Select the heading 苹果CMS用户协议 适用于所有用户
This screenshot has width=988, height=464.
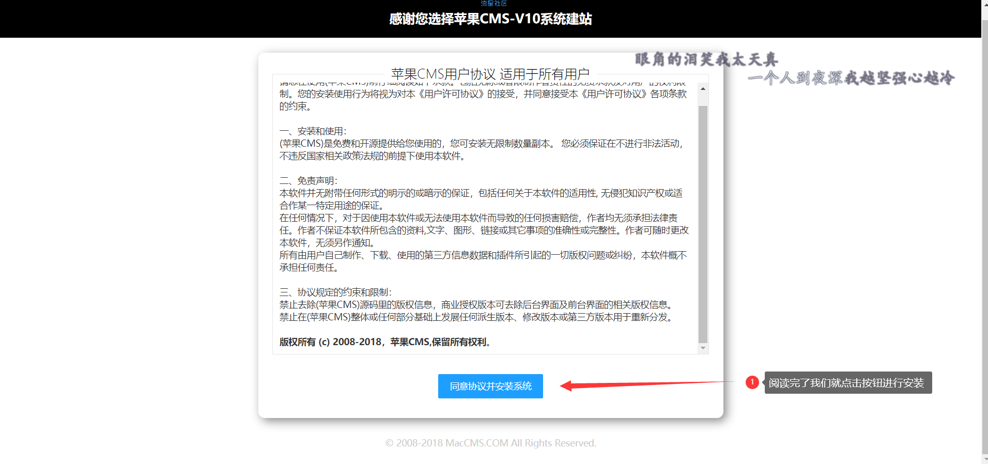(x=490, y=74)
